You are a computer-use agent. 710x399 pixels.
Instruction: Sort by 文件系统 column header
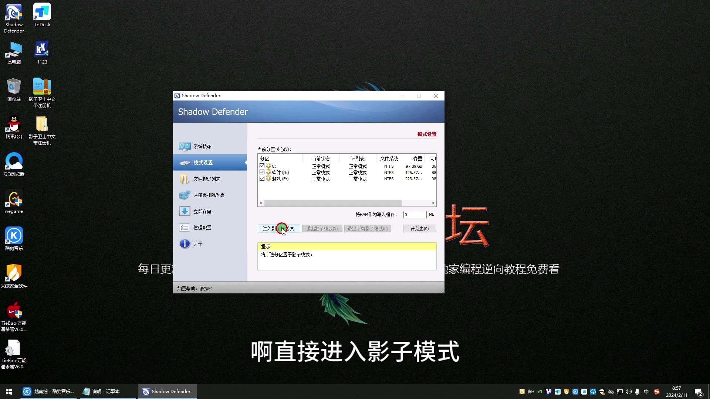[x=389, y=158]
